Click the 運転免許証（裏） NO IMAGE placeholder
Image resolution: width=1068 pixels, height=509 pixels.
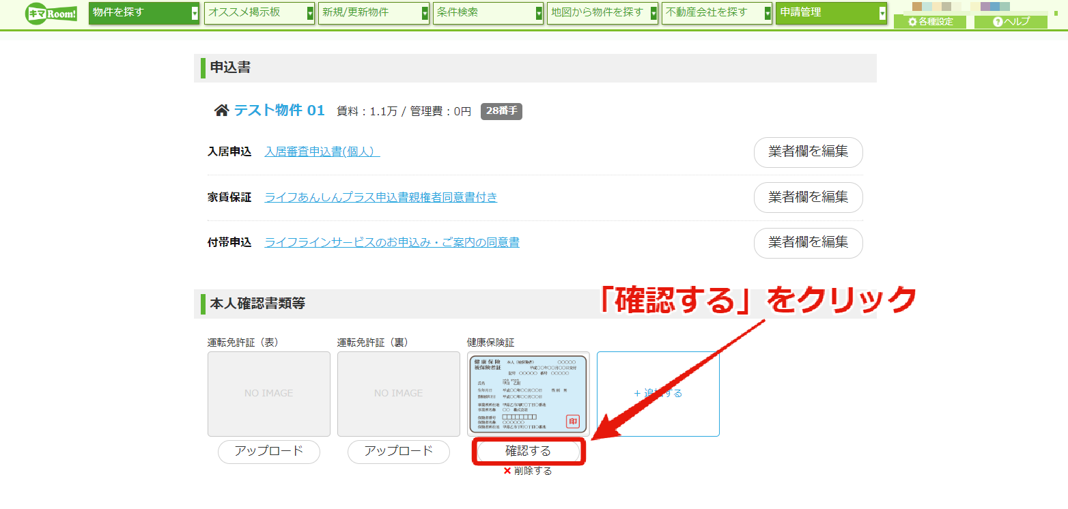pyautogui.click(x=399, y=394)
